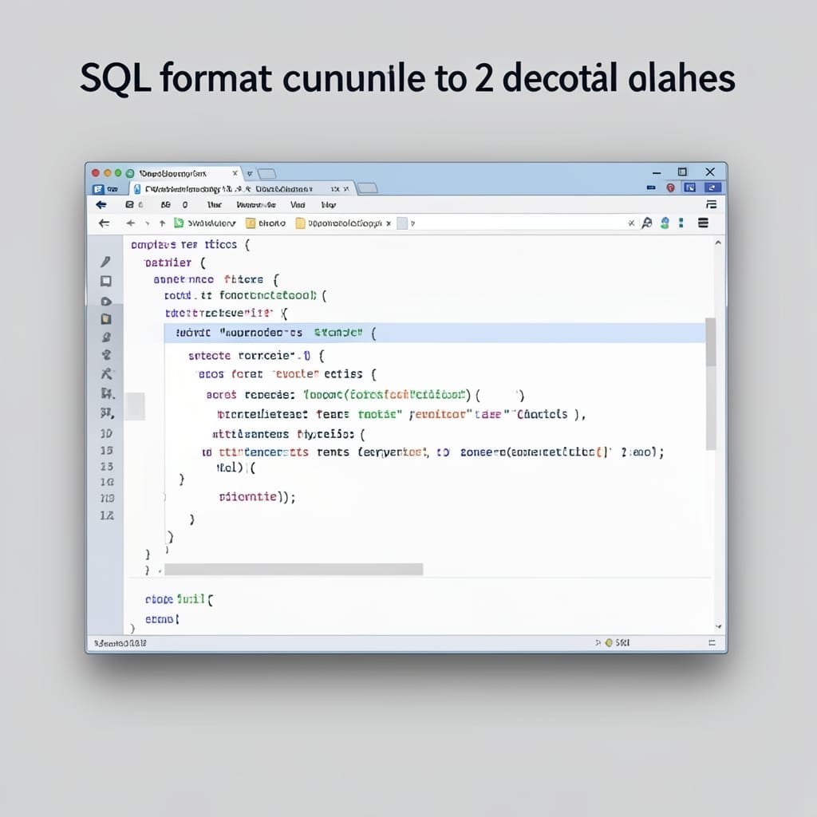This screenshot has width=817, height=817.
Task: Click the magnifier icon right of address field
Action: point(646,223)
